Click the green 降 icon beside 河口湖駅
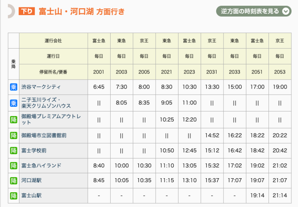The image size is (298, 207). pos(14,181)
